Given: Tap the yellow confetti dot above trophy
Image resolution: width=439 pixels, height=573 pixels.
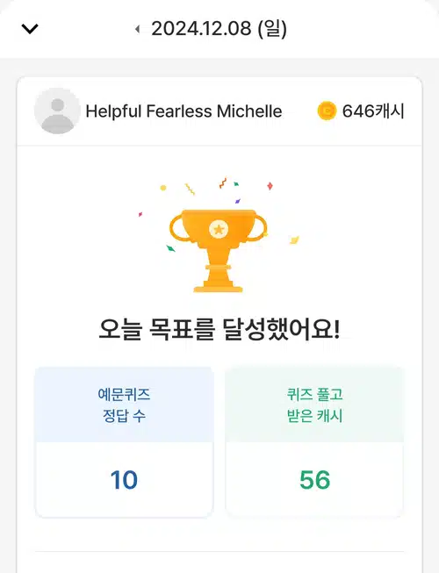Looking at the screenshot, I should (163, 188).
